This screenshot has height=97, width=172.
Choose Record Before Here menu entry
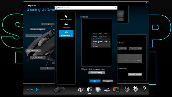(x=100, y=33)
